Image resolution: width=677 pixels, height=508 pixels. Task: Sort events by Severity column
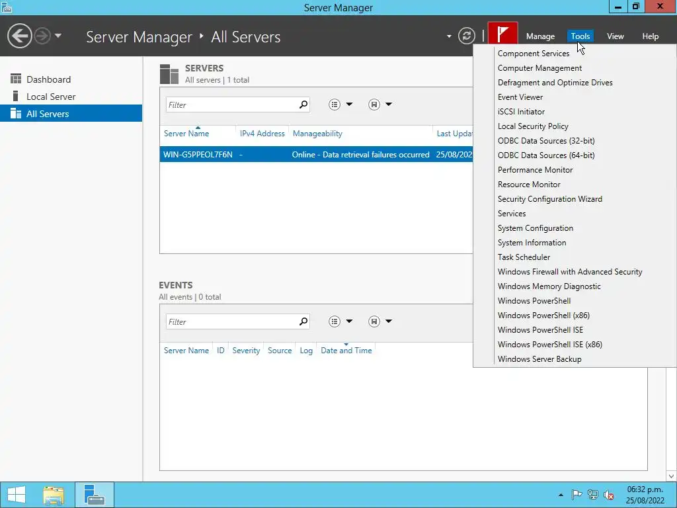click(246, 351)
